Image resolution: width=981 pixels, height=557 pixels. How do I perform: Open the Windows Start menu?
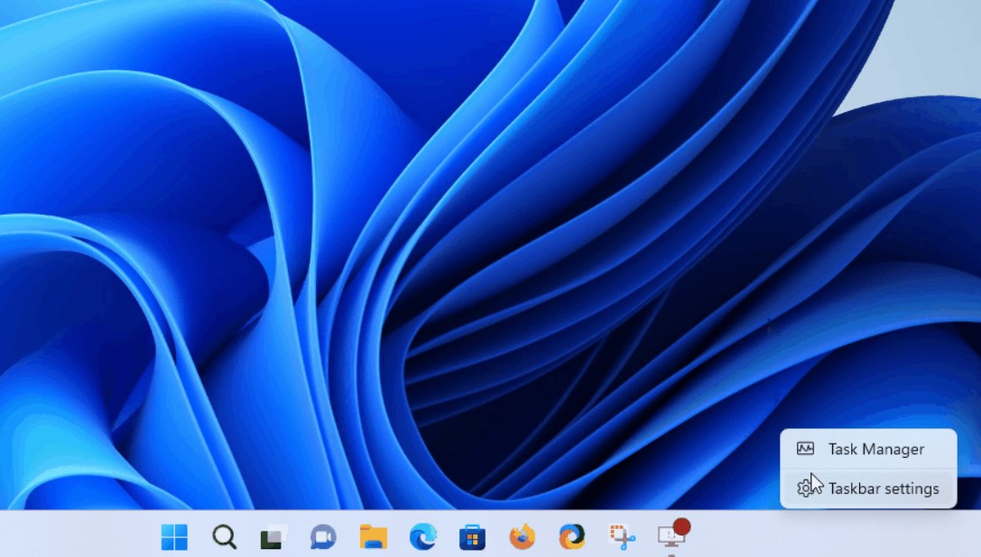(x=174, y=537)
